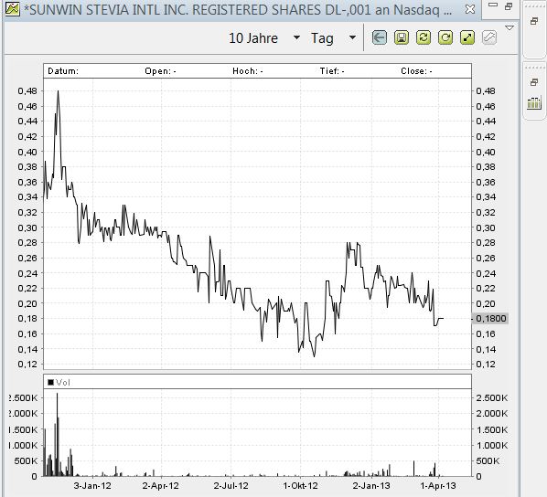Open the view menu triangle below tab bar
The image size is (547, 497).
click(x=509, y=27)
